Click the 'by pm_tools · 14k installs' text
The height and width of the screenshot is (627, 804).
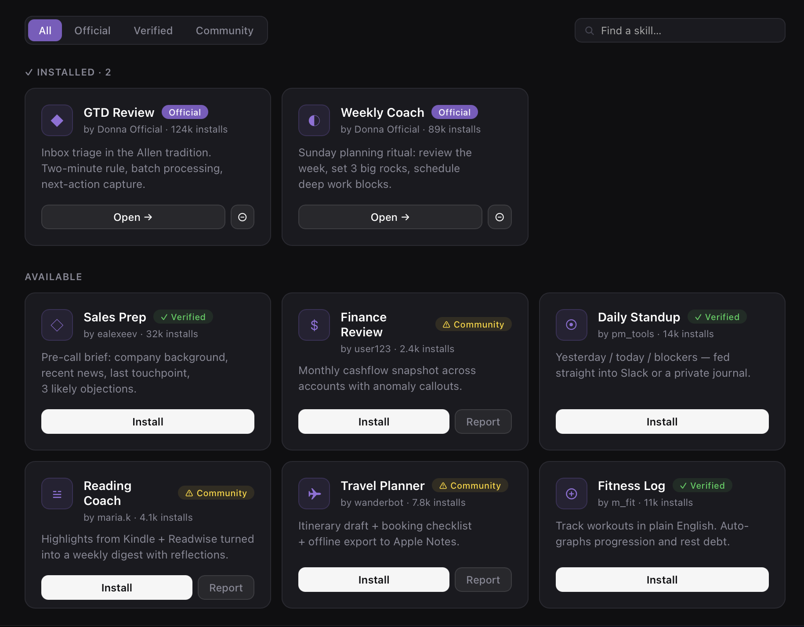point(656,334)
